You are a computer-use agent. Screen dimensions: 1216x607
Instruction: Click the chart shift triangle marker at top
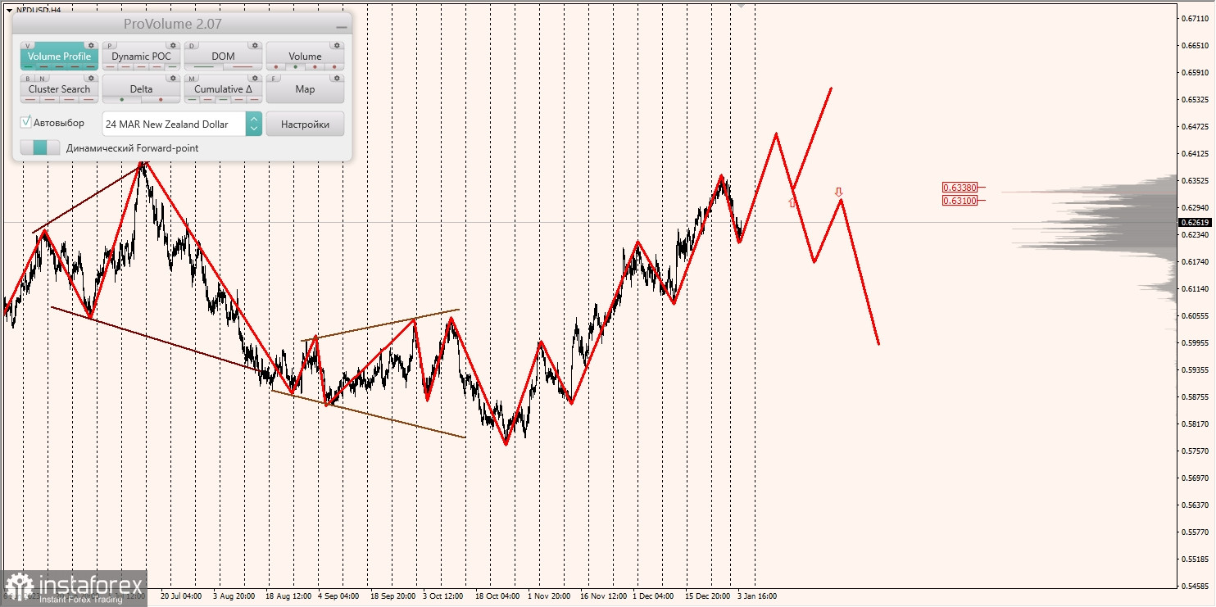coord(742,5)
